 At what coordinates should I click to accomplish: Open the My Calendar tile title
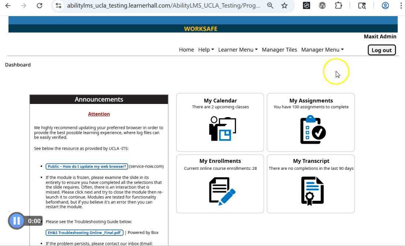pos(220,100)
